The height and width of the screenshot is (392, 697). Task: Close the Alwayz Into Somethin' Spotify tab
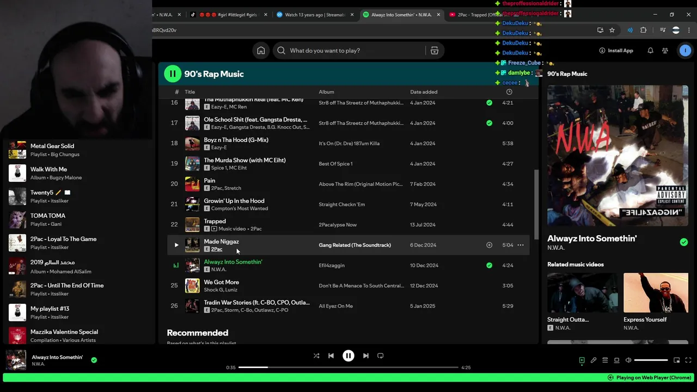(438, 15)
